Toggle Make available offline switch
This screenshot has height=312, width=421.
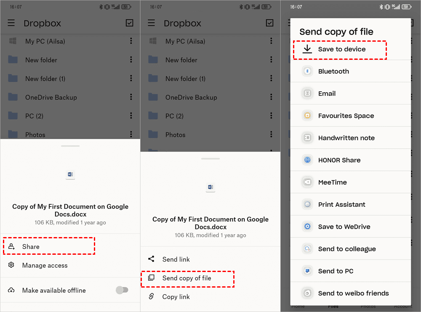coord(122,290)
